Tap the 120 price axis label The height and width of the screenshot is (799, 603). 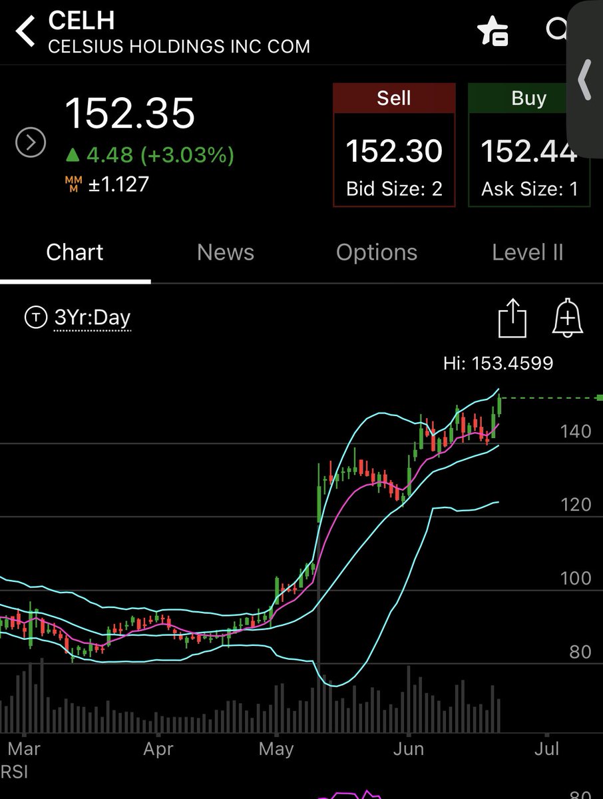[576, 505]
